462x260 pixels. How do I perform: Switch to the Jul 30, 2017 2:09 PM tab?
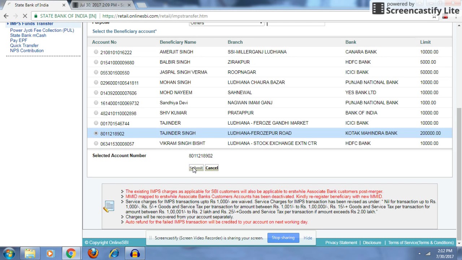point(102,5)
